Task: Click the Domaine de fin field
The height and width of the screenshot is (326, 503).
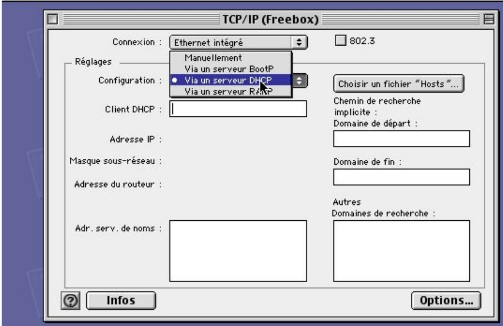Action: coord(401,177)
